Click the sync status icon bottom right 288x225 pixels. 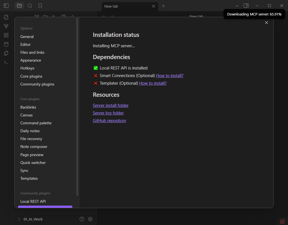(x=282, y=222)
